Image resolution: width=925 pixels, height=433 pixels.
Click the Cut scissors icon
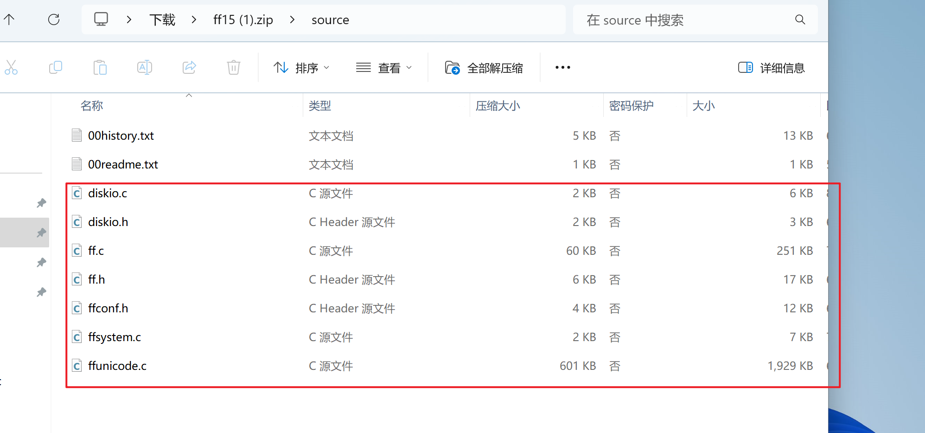[11, 68]
